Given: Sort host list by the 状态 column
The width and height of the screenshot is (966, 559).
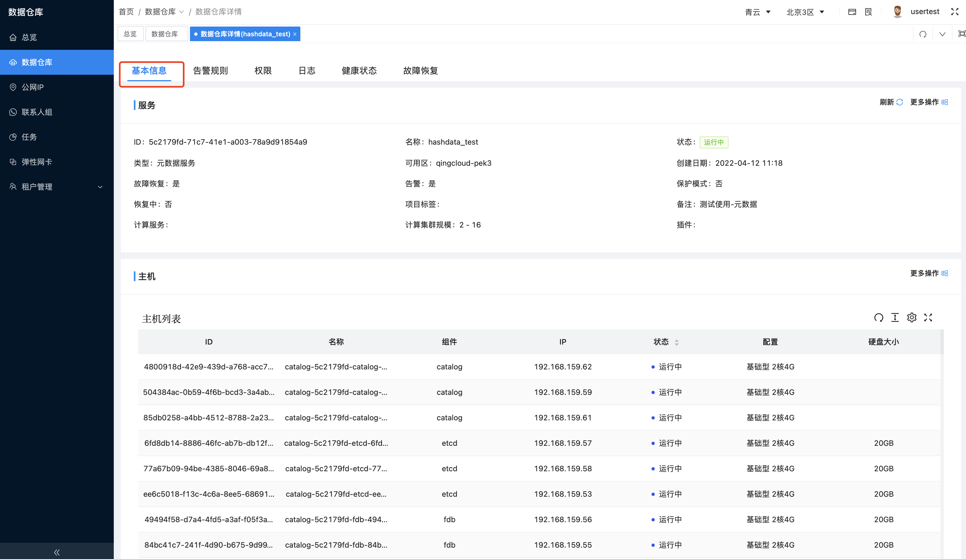Looking at the screenshot, I should pos(676,342).
